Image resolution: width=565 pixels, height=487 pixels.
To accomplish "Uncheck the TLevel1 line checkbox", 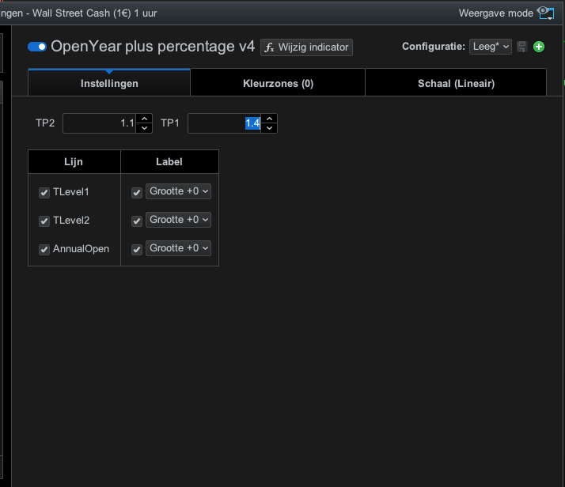I will click(44, 192).
